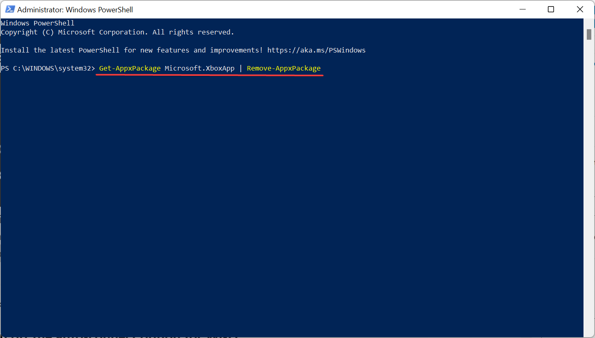Click the Windows PowerShell copyright line

coord(117,32)
